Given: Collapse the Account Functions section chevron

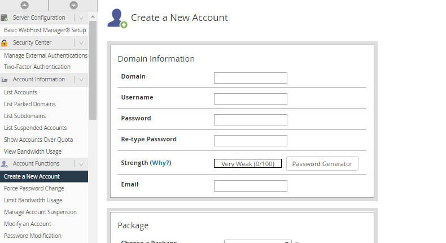Looking at the screenshot, I should click(81, 163).
